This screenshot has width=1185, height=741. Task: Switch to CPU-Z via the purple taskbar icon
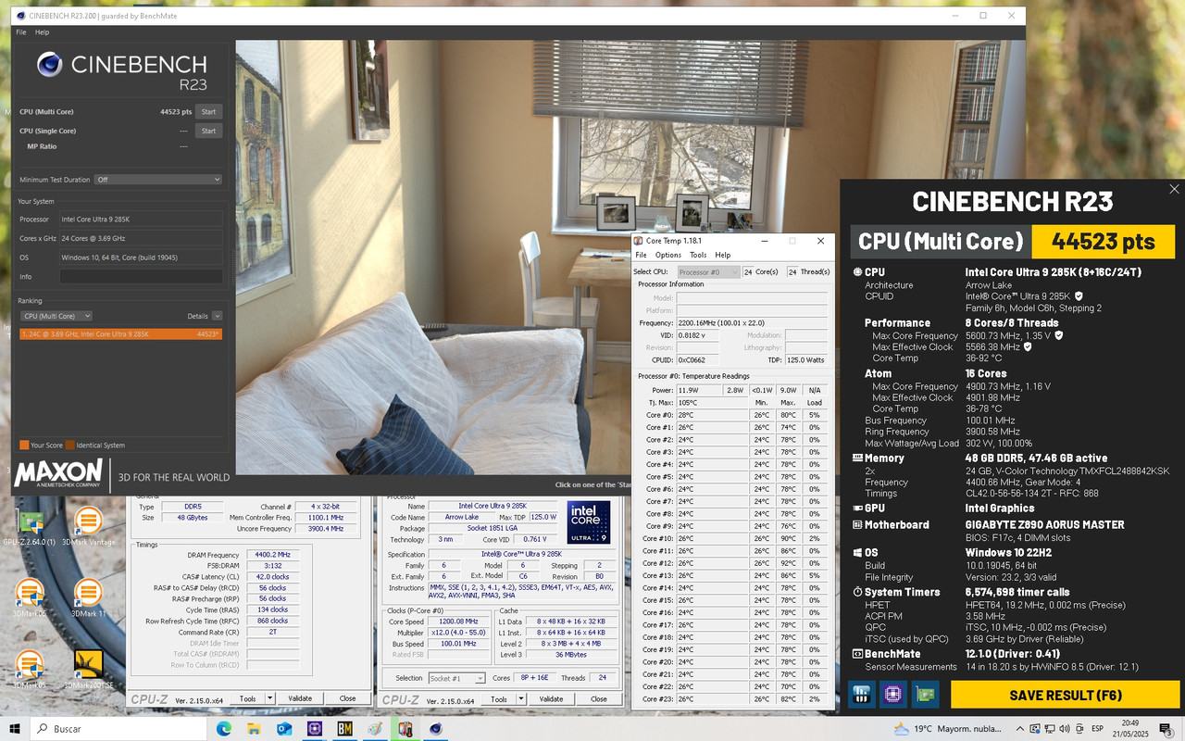315,729
